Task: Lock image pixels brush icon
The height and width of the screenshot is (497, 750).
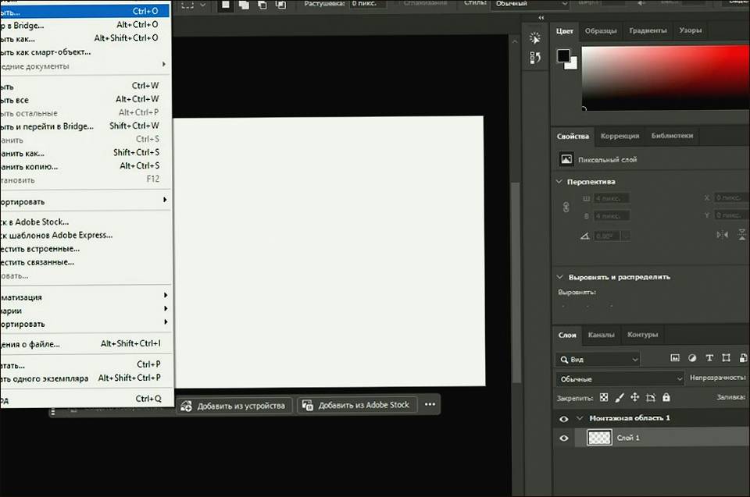Action: click(x=620, y=397)
